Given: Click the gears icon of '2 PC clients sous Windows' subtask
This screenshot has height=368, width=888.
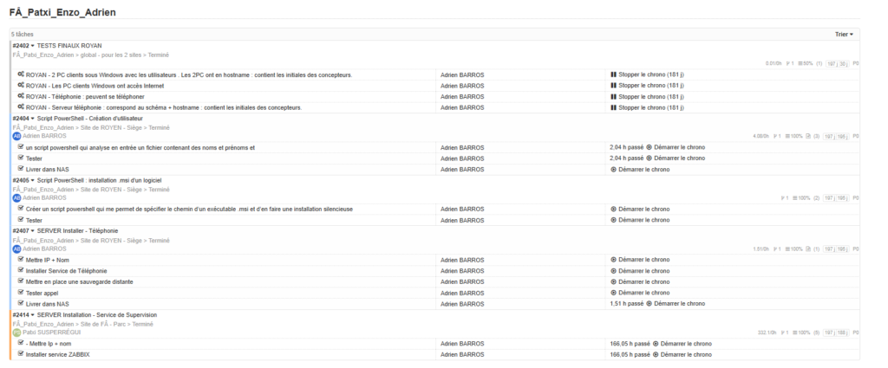Looking at the screenshot, I should tap(21, 74).
